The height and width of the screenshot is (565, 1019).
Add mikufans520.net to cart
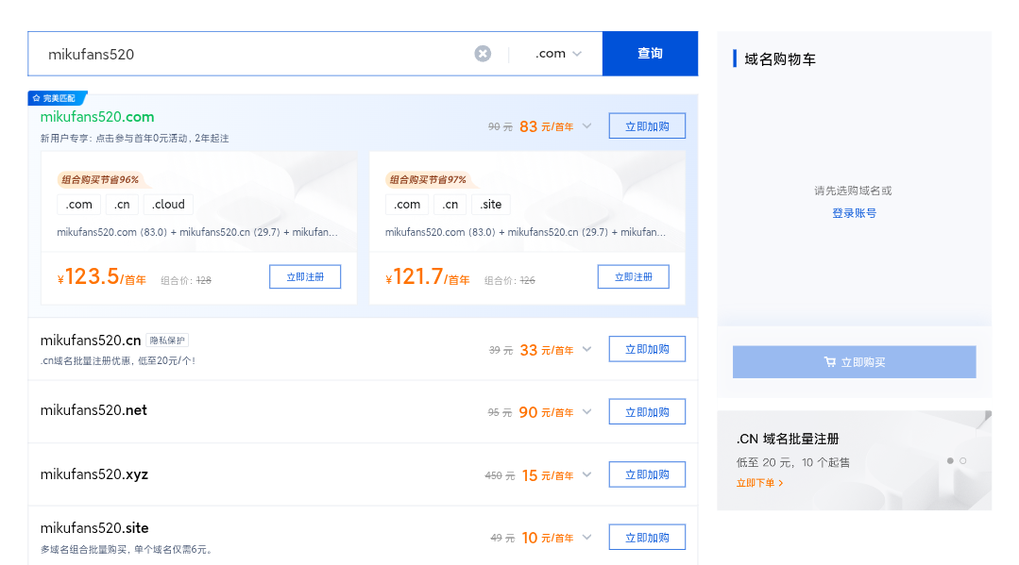pyautogui.click(x=647, y=412)
